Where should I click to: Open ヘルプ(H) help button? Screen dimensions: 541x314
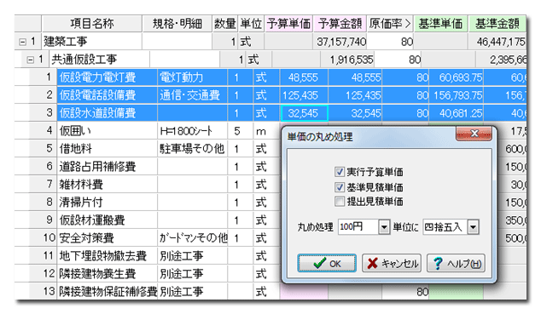[457, 264]
